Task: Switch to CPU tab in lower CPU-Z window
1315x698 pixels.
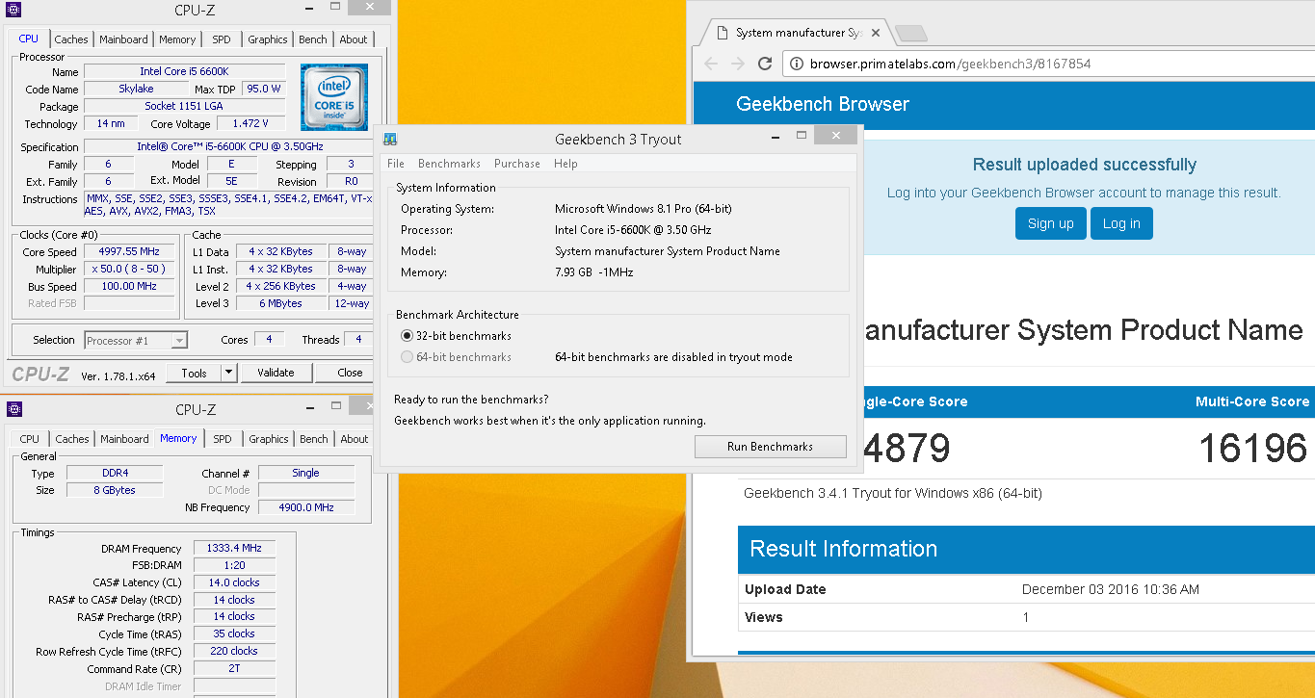Action: click(30, 439)
